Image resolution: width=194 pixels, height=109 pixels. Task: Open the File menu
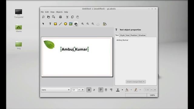[x=42, y=12]
